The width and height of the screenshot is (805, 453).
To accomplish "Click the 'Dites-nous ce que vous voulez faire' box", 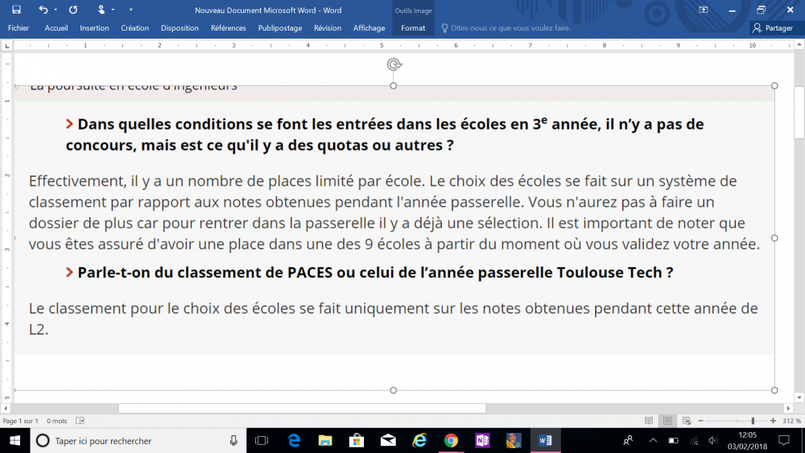I will point(506,28).
